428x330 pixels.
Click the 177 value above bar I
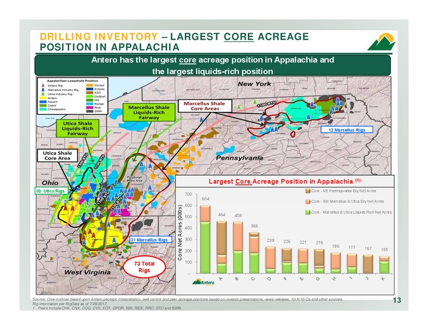tap(352, 248)
